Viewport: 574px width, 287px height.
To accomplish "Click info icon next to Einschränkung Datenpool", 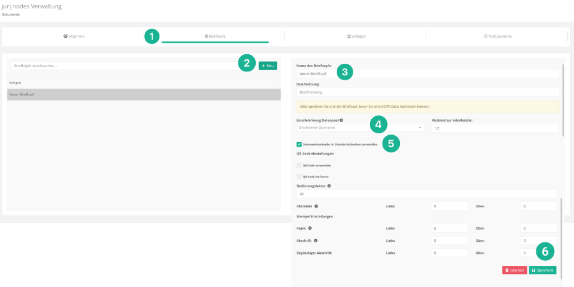I will click(x=341, y=120).
